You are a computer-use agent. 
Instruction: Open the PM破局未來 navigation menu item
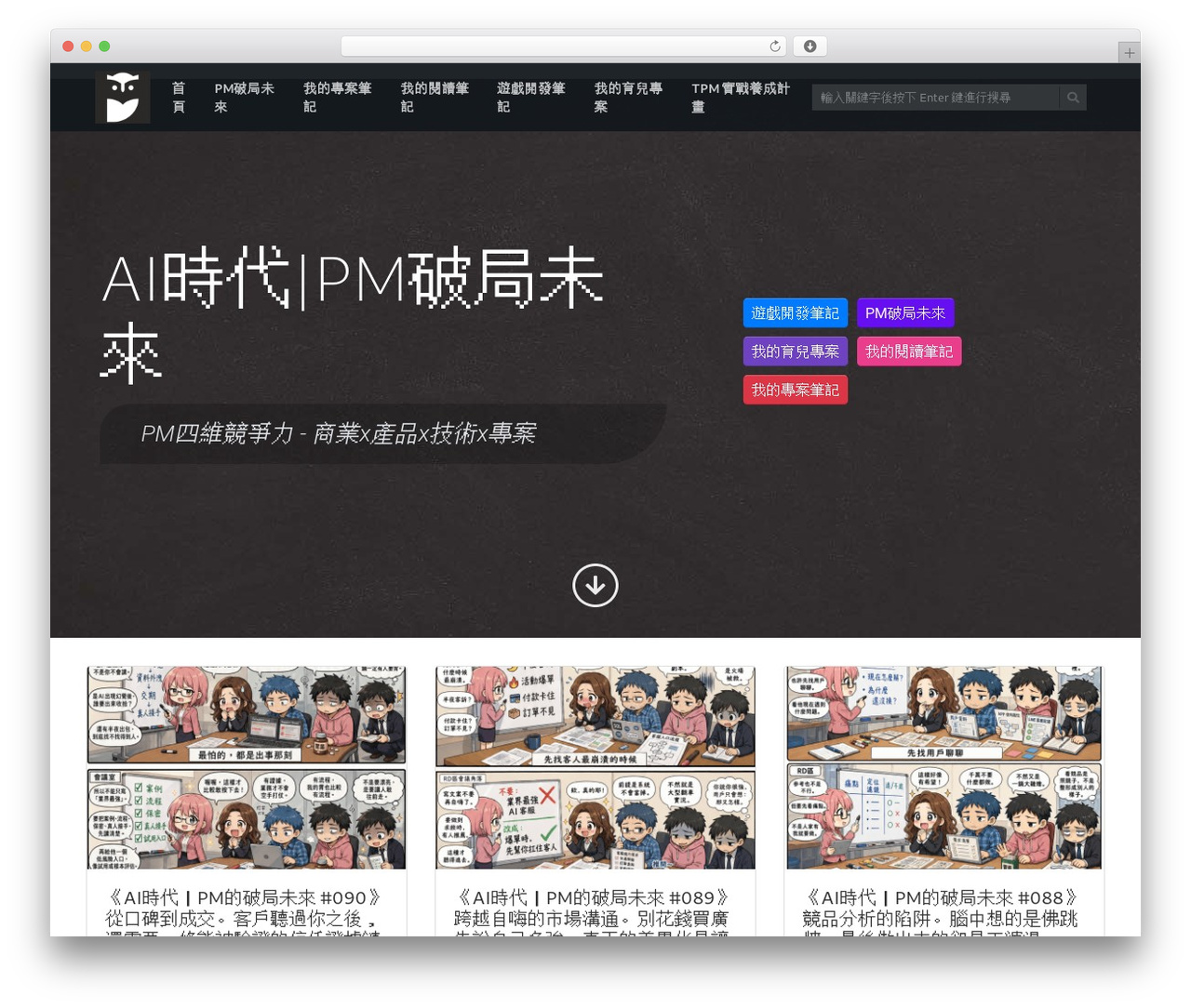click(x=244, y=98)
